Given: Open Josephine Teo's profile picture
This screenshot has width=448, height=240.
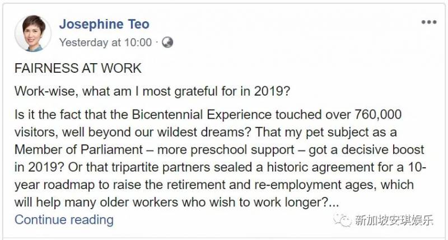Looking at the screenshot, I should pyautogui.click(x=33, y=33).
